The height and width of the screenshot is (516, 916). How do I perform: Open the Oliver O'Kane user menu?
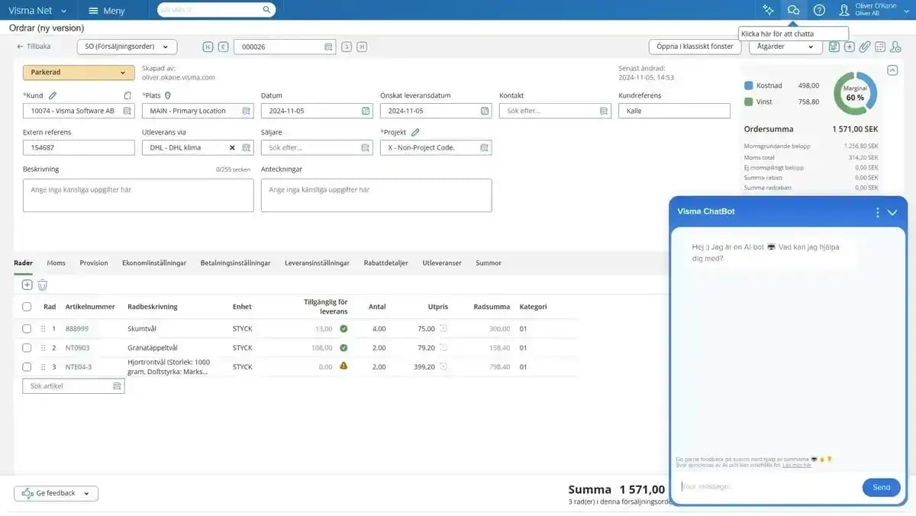(x=874, y=10)
